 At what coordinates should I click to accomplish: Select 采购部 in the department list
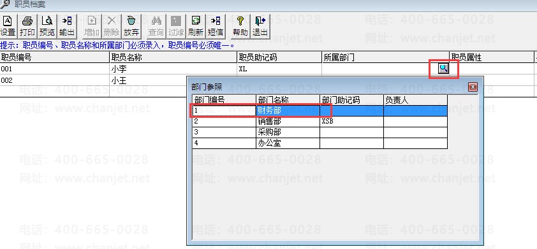pos(288,132)
